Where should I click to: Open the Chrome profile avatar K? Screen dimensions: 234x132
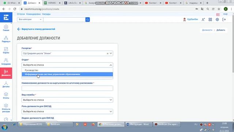226,9
